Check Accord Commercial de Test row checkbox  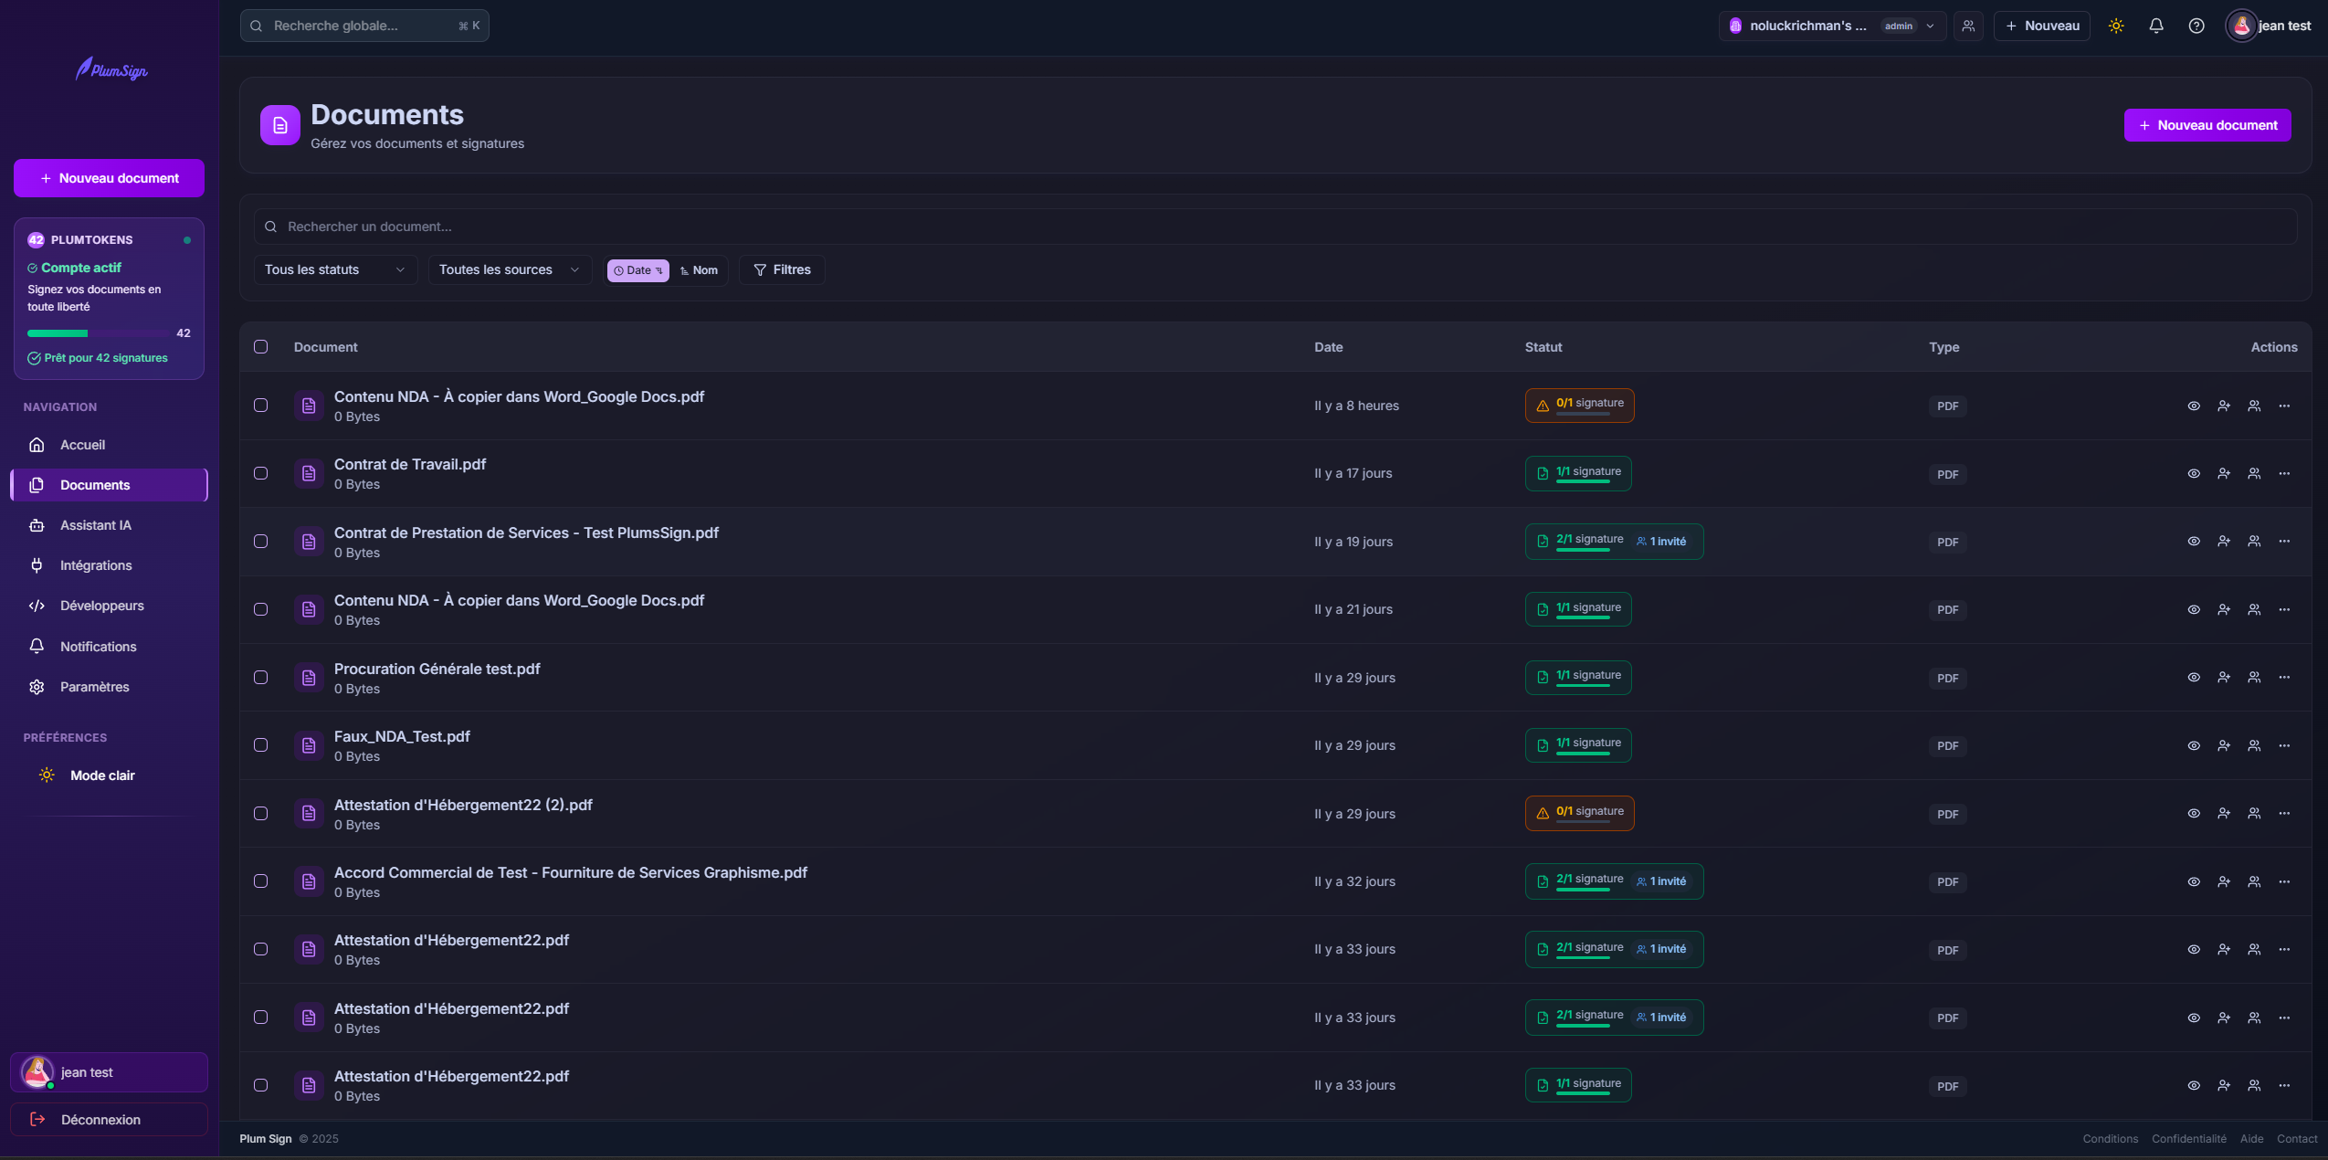pyautogui.click(x=261, y=881)
